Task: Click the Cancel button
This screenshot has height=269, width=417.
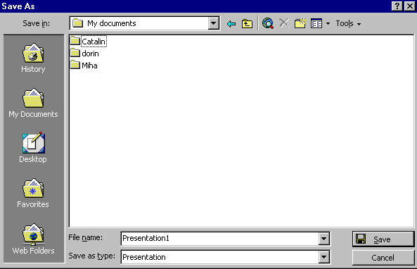Action: pos(383,258)
